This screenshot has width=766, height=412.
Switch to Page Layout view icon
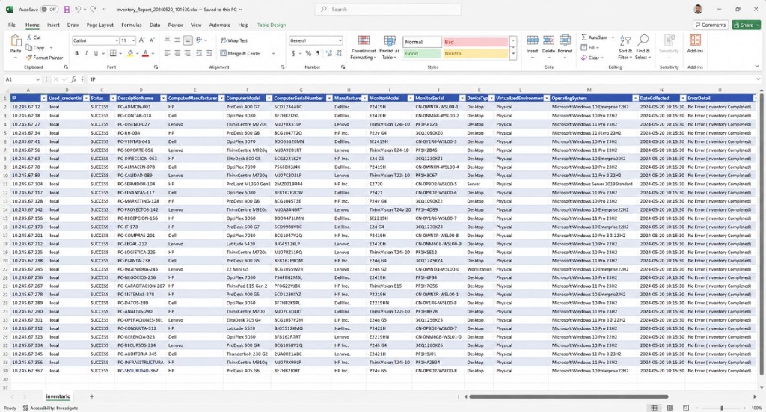pyautogui.click(x=670, y=408)
